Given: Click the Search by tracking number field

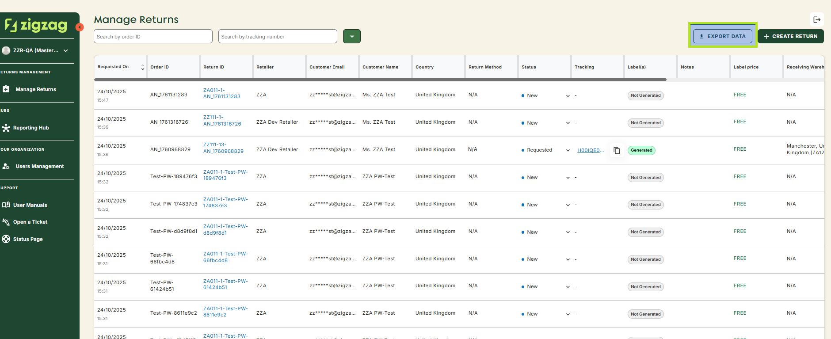Looking at the screenshot, I should [278, 37].
